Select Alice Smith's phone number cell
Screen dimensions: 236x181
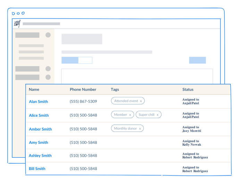83,115
